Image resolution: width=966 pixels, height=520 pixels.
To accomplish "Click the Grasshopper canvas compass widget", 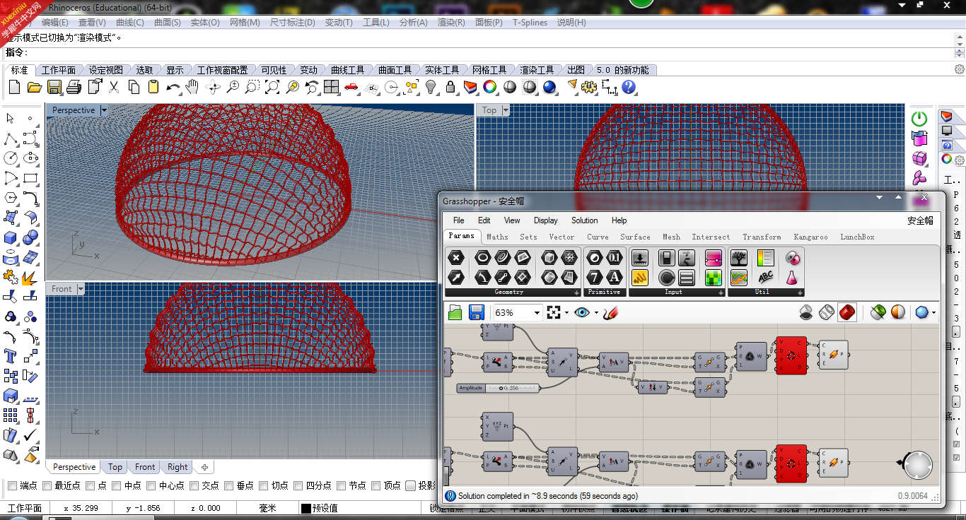I will [x=917, y=465].
